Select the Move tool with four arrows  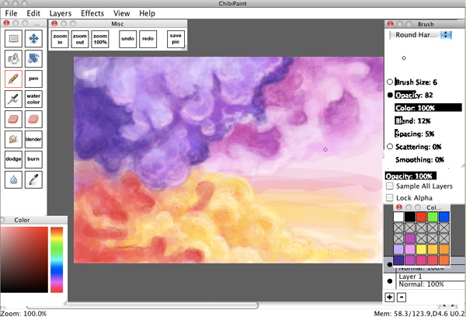pos(33,39)
